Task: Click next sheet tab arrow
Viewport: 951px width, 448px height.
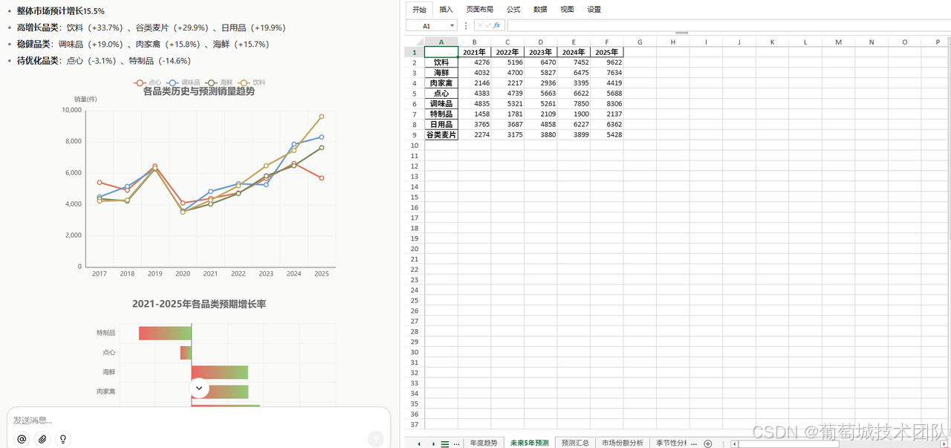Action: (x=433, y=444)
